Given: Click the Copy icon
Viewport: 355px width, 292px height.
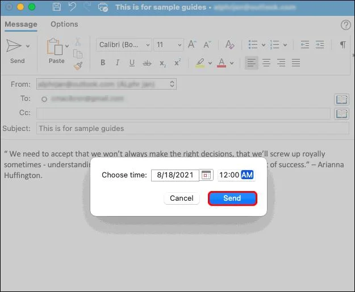Looking at the screenshot, I should pyautogui.click(x=78, y=54).
